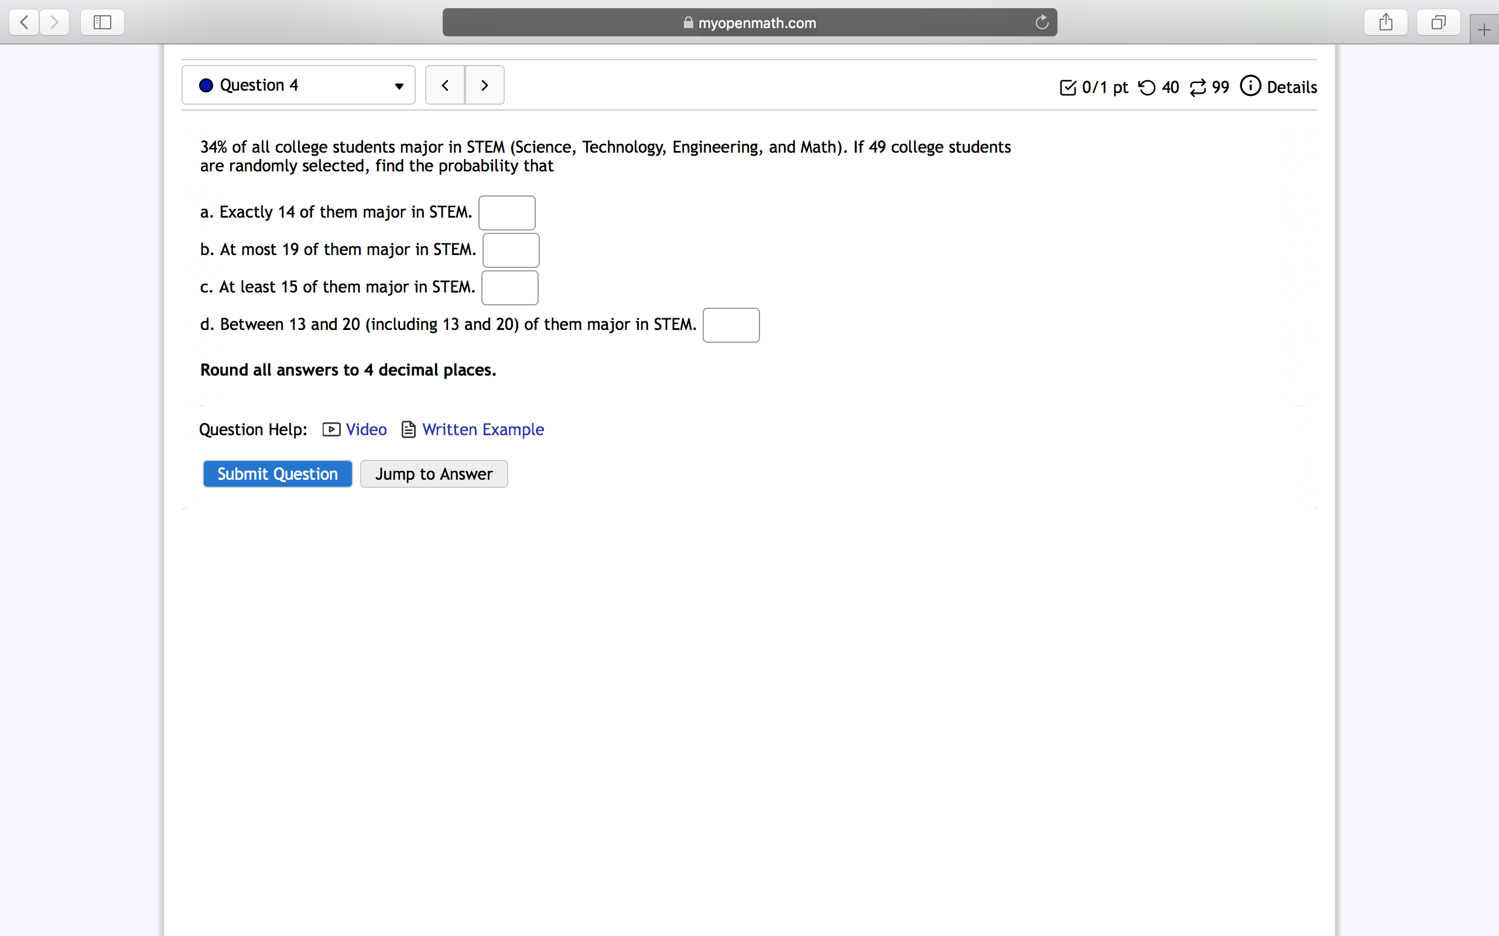The width and height of the screenshot is (1499, 936).
Task: Go to next question arrow
Action: pos(484,85)
